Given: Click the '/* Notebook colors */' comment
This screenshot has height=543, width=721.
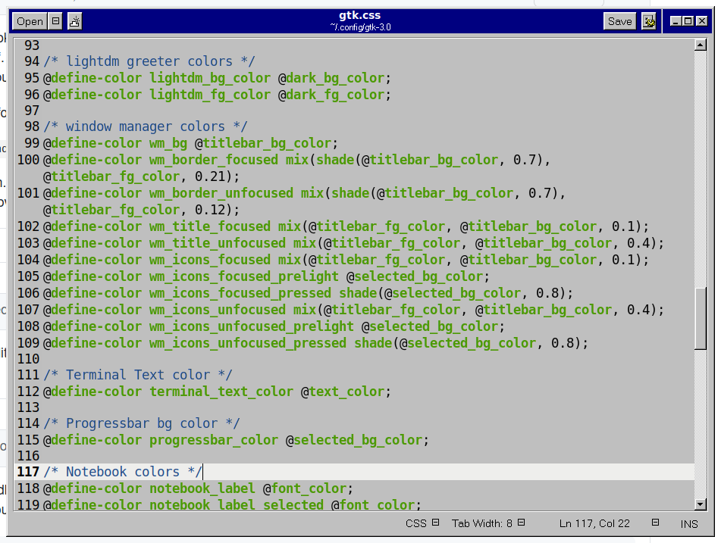Looking at the screenshot, I should 123,472.
